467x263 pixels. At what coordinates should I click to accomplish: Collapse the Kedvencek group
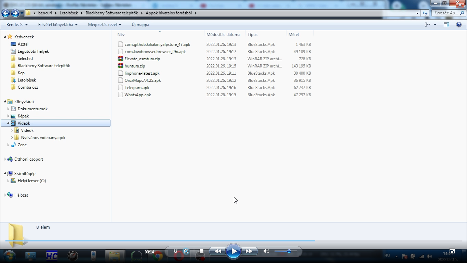pyautogui.click(x=5, y=37)
